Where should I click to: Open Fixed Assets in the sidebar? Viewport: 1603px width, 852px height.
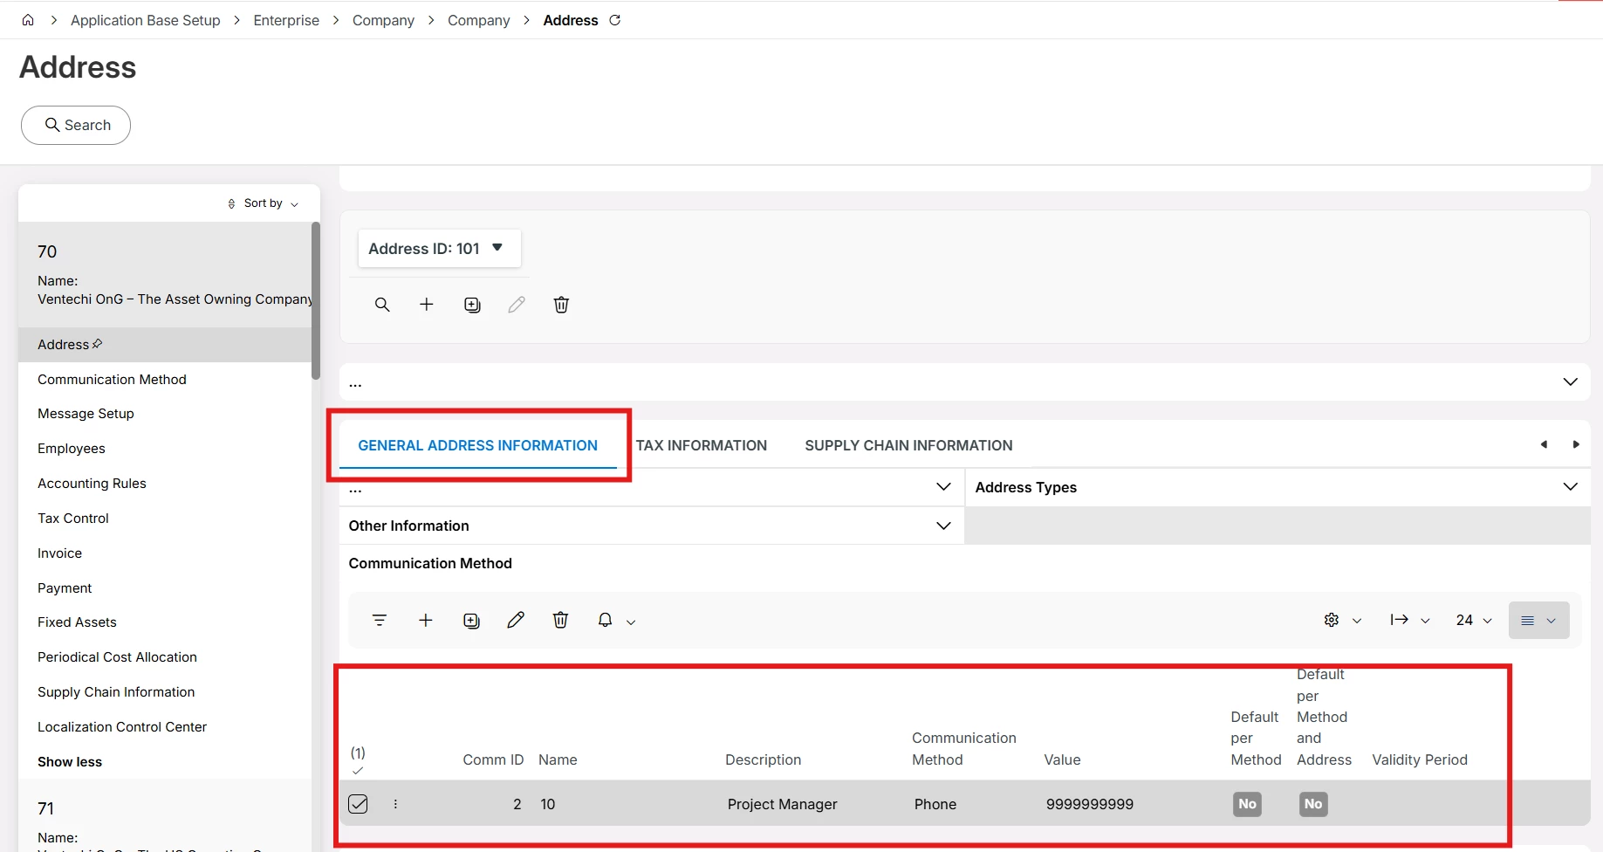tap(77, 622)
